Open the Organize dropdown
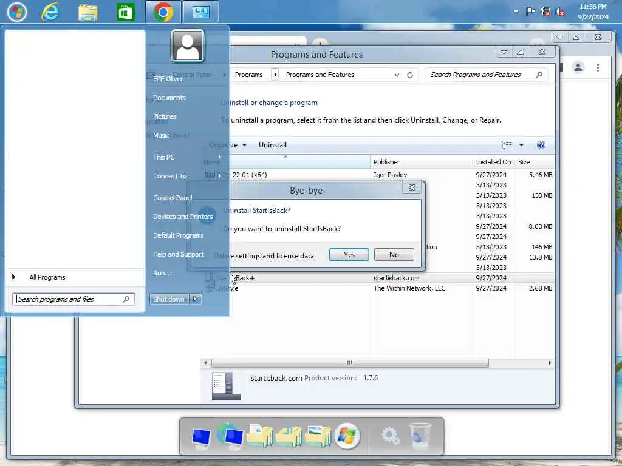The image size is (622, 466). coord(228,145)
